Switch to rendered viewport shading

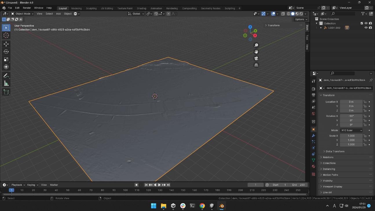(x=301, y=14)
